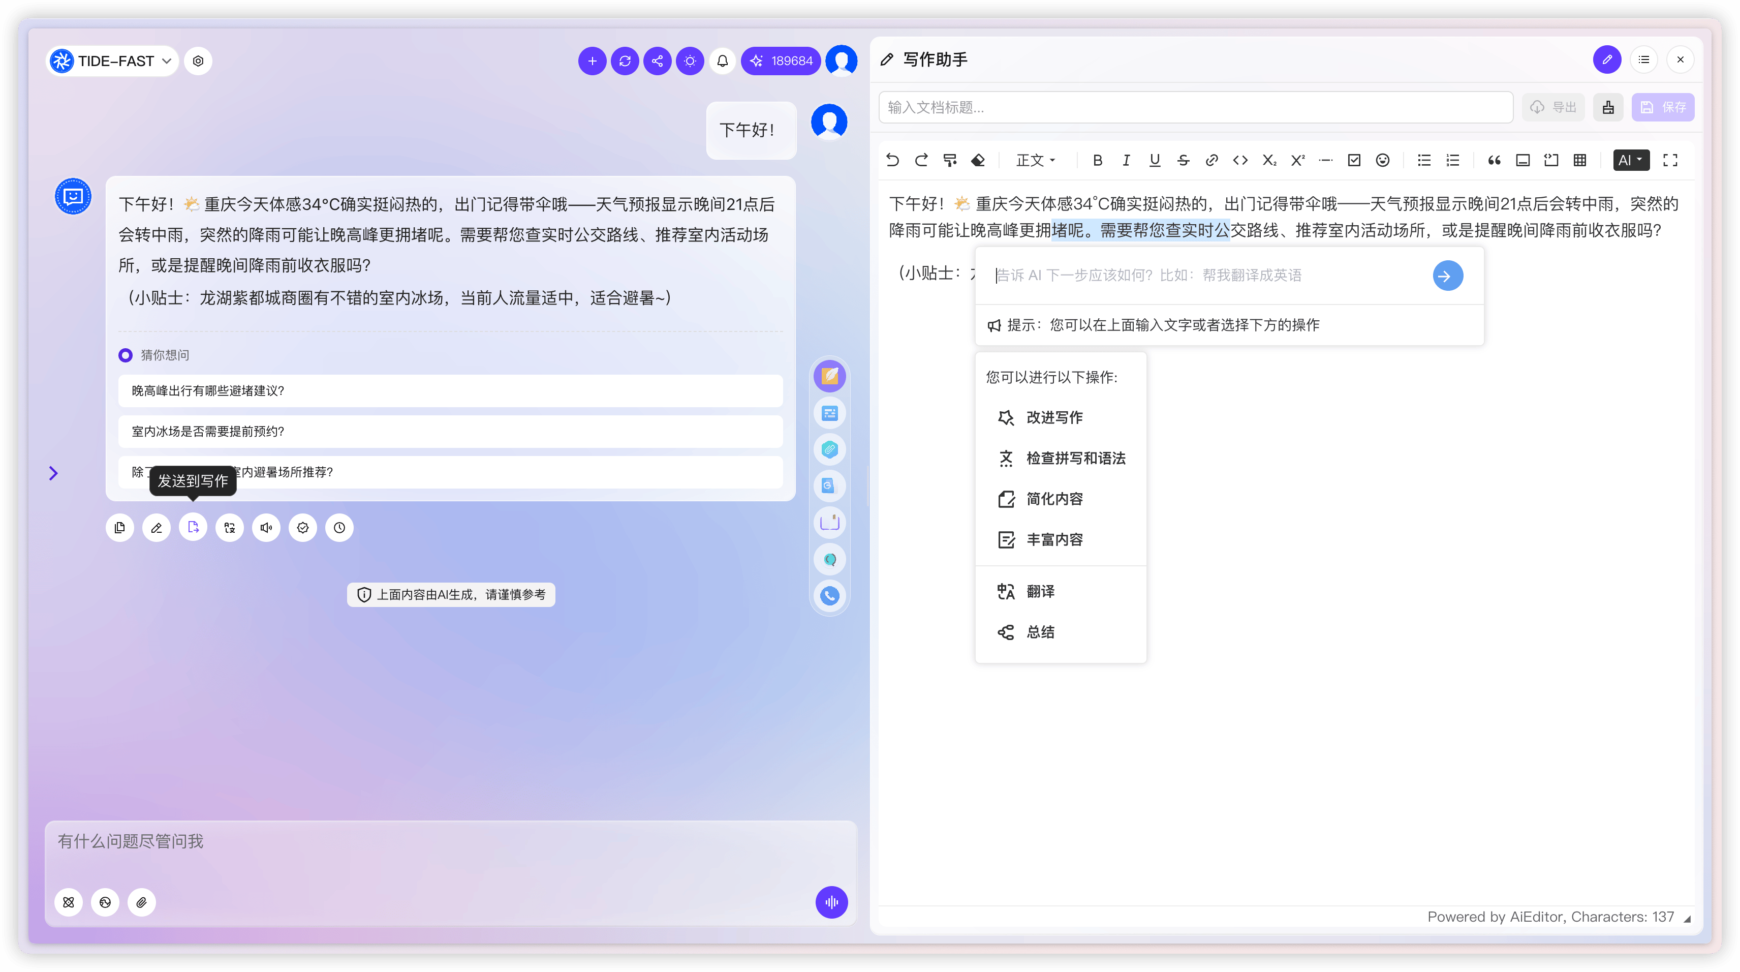
Task: Insert a table with grid icon
Action: coord(1580,160)
